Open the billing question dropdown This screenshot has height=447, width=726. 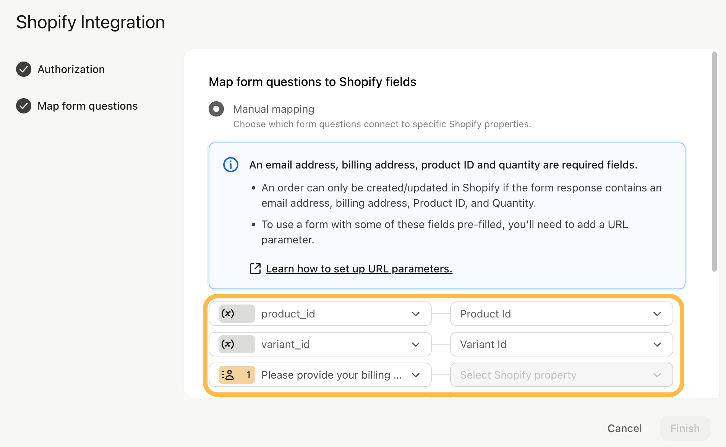point(320,375)
